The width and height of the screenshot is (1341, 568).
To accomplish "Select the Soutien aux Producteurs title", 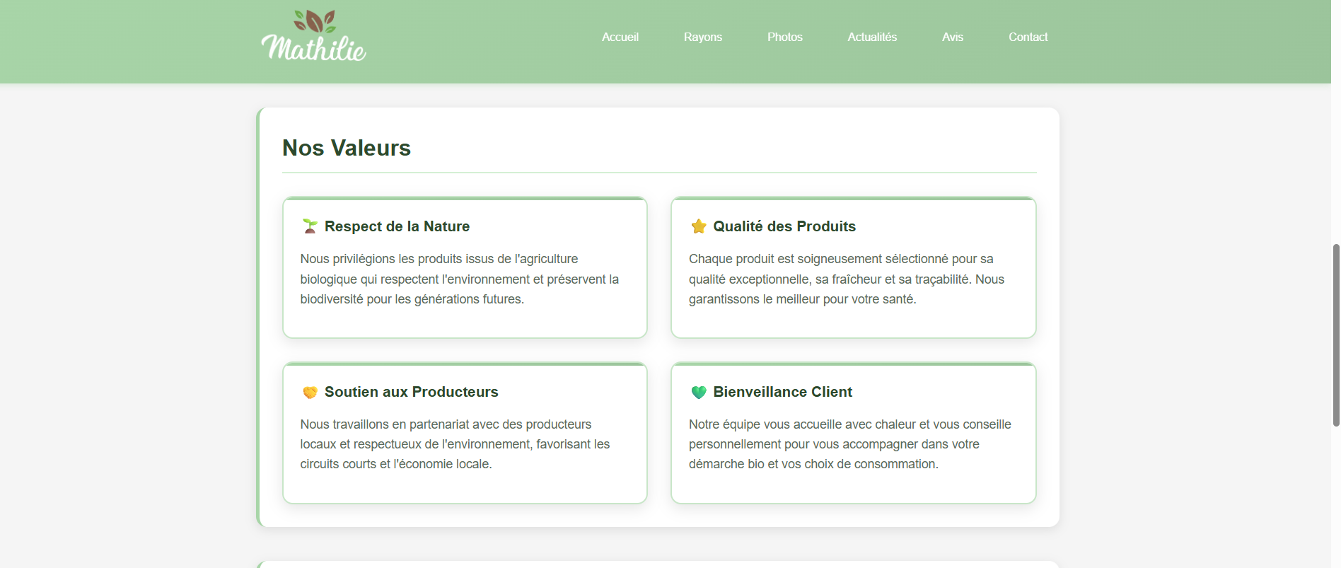I will (412, 392).
